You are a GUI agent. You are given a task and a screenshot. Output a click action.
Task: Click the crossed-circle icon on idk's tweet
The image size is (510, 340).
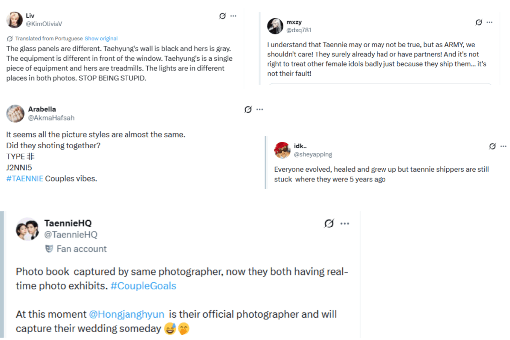pyautogui.click(x=492, y=146)
